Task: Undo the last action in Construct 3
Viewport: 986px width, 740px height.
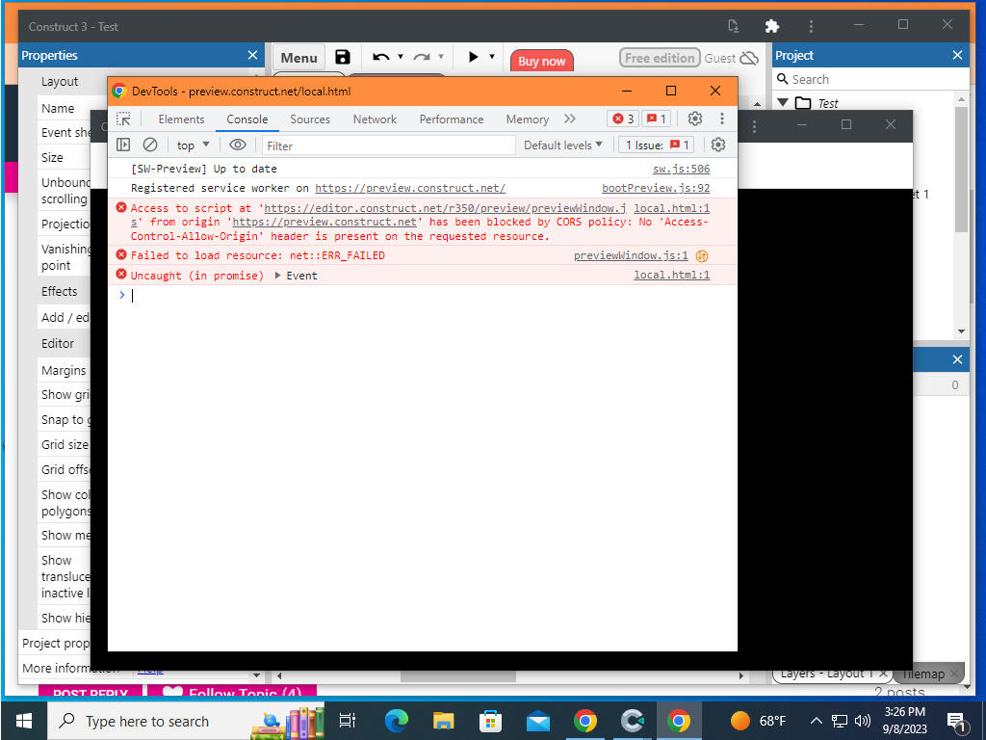Action: point(380,57)
